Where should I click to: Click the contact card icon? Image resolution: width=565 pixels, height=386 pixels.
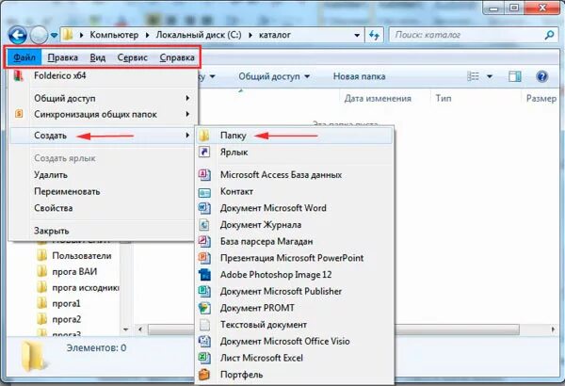coord(204,192)
